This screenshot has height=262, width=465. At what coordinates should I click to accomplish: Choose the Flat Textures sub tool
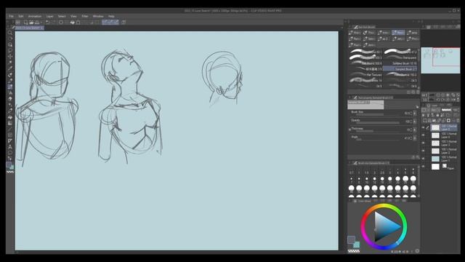pyautogui.click(x=365, y=75)
